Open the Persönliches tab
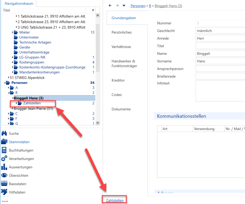The width and height of the screenshot is (245, 204). (x=121, y=32)
